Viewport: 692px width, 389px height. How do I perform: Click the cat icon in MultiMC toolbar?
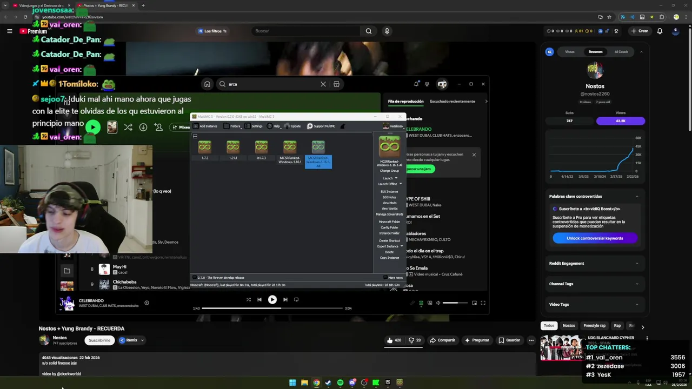pos(342,126)
